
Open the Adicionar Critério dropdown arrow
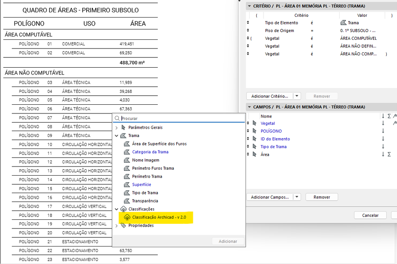[297, 96]
